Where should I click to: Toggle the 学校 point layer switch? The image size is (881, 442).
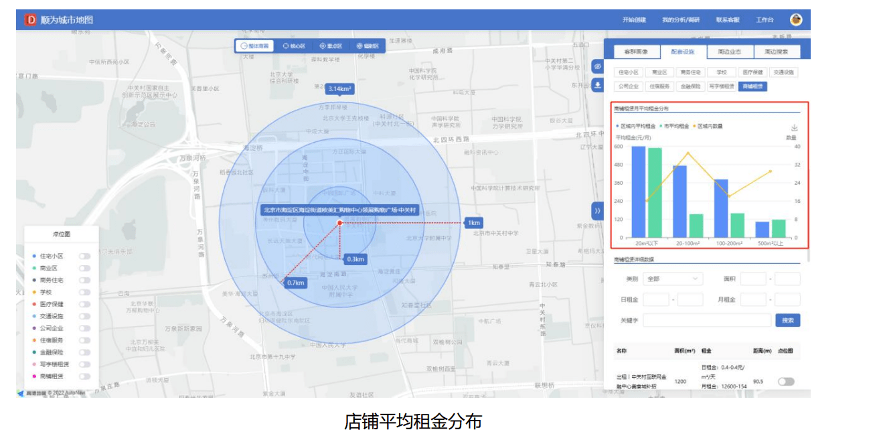pyautogui.click(x=84, y=292)
